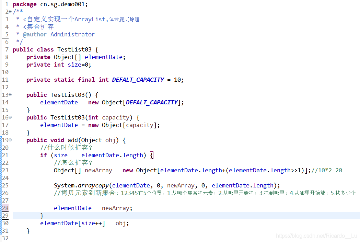The image size is (360, 242).
Task: Click 'Object[capacity];' on line 17
Action: pos(131,125)
